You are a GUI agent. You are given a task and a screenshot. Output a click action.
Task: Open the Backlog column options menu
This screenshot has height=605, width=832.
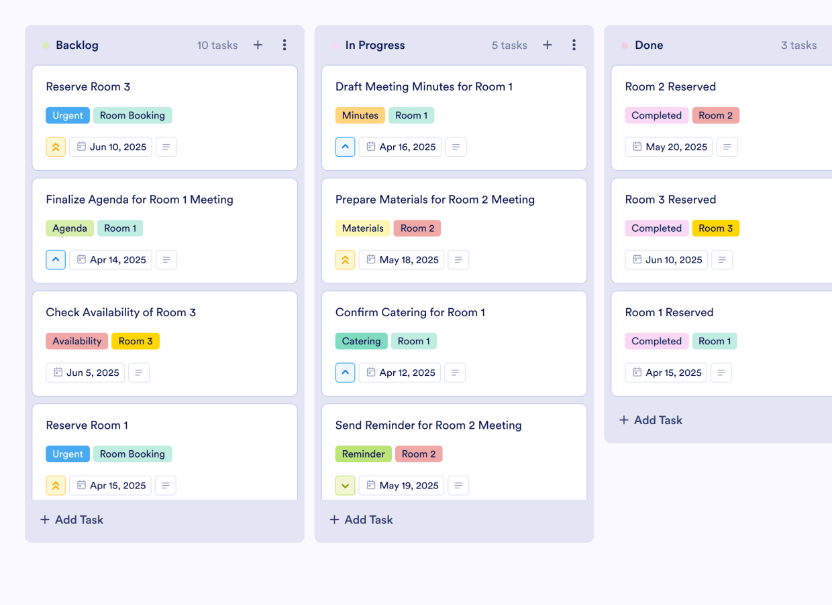pos(284,45)
